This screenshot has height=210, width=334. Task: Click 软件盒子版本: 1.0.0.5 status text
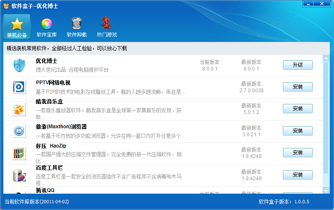(x=284, y=202)
